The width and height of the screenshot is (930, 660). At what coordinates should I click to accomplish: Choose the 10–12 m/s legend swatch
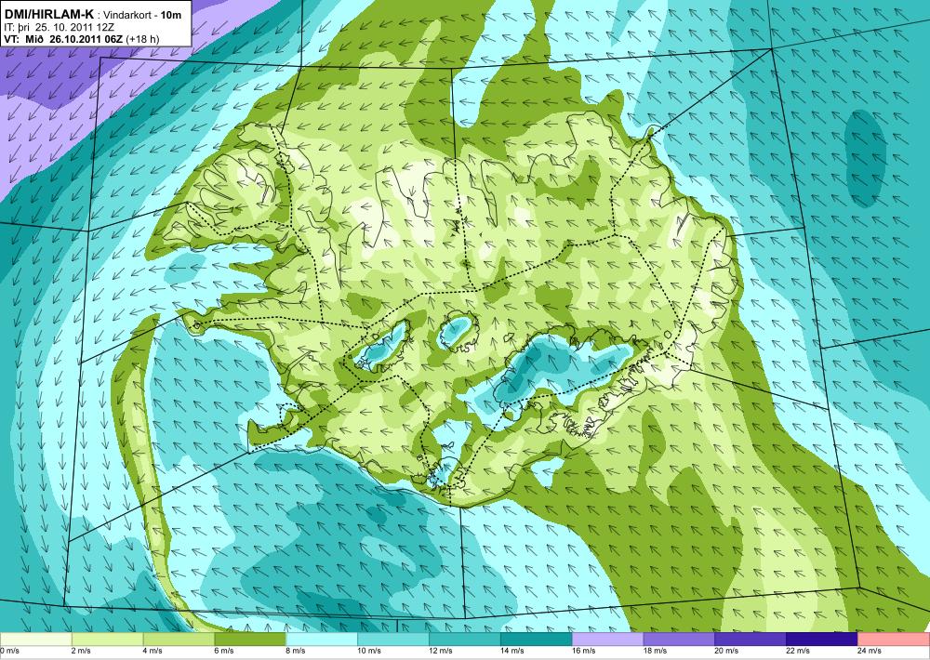tap(393, 640)
